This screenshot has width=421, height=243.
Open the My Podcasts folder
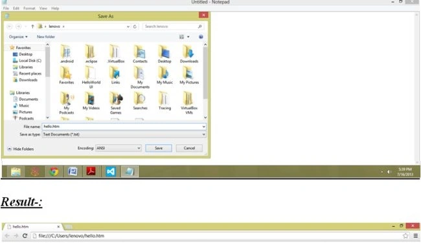tap(67, 103)
